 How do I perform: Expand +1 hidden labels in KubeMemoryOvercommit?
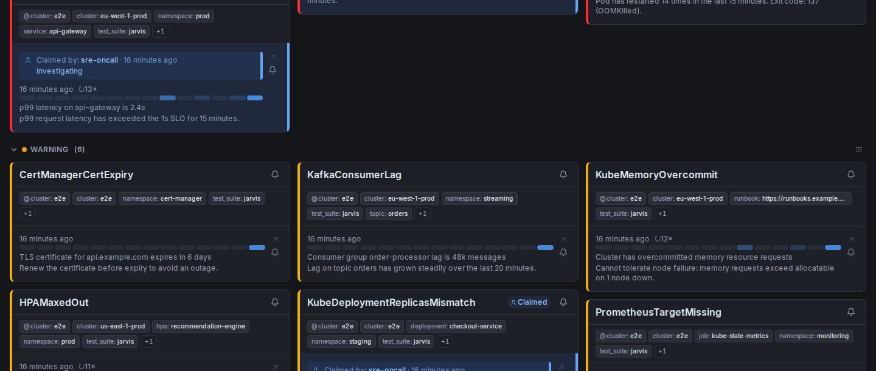point(662,213)
